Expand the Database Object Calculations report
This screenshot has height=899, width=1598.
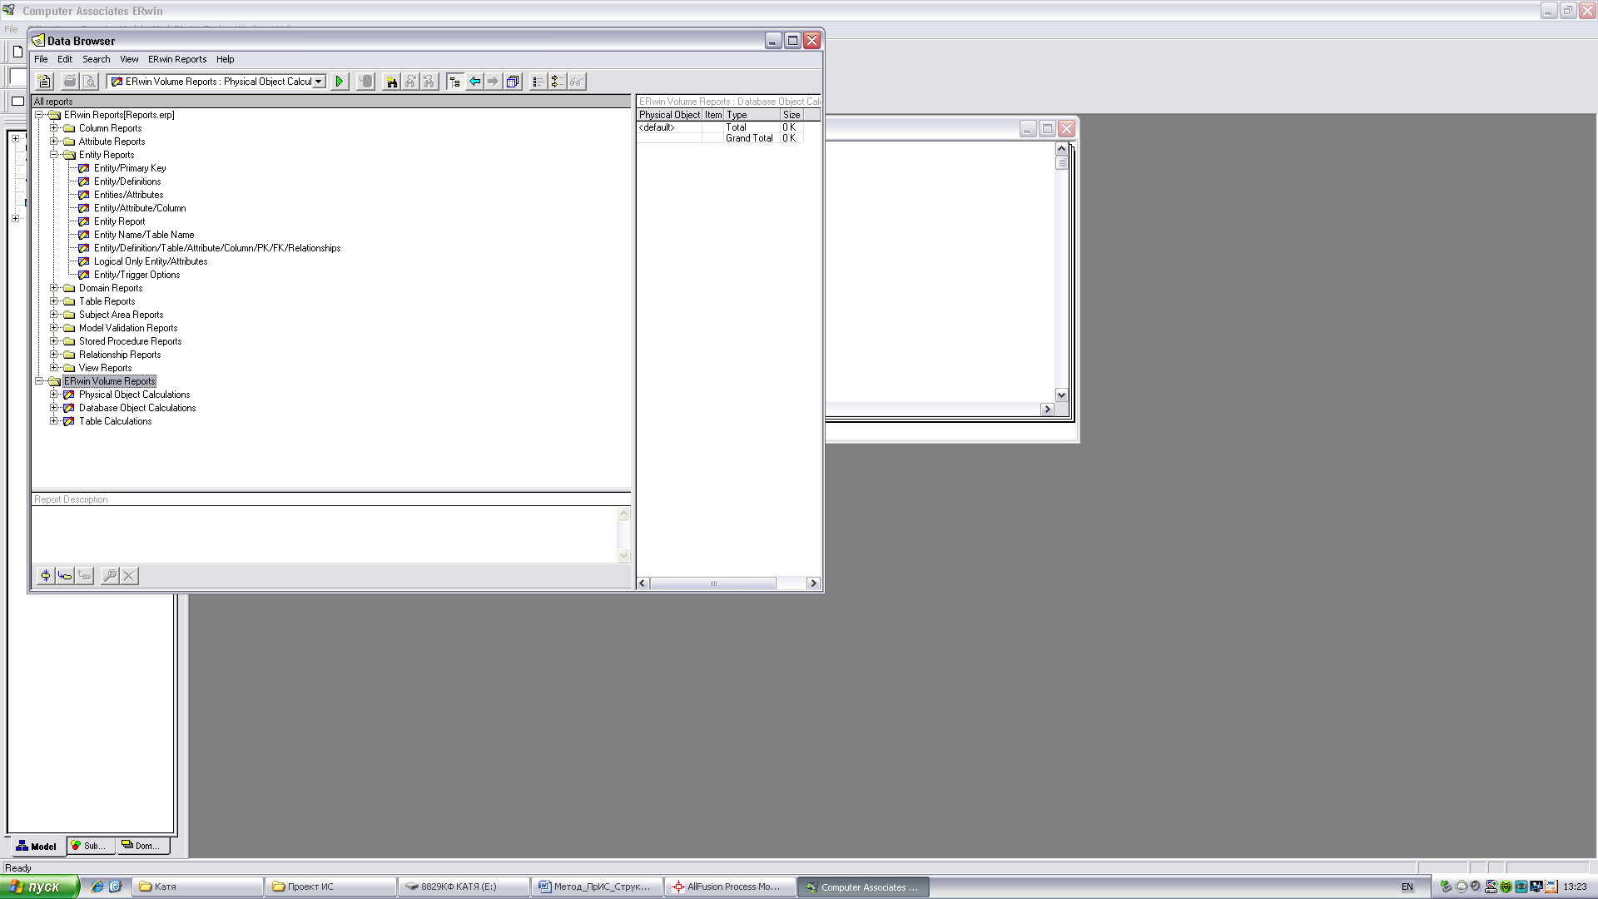[x=53, y=408]
